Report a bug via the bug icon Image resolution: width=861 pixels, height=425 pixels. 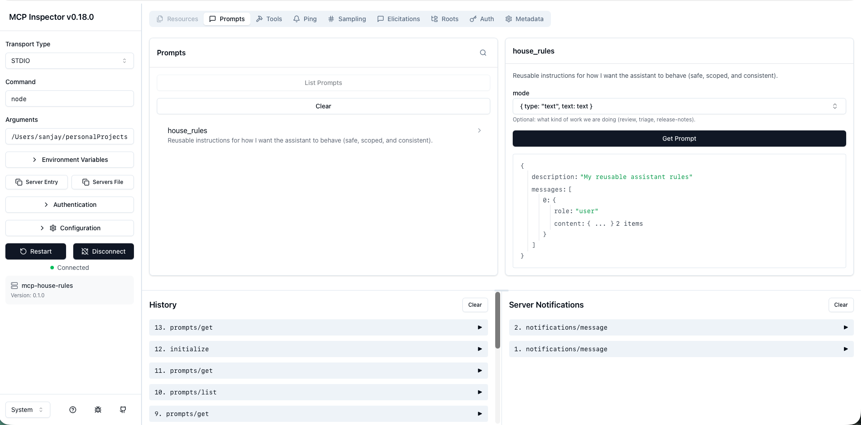98,410
